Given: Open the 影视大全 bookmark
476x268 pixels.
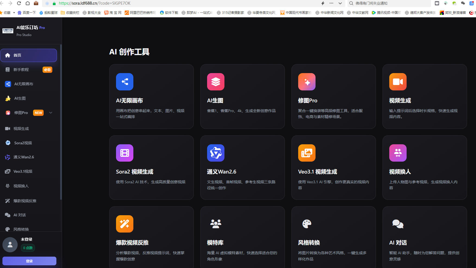Looking at the screenshot, I should point(92,13).
